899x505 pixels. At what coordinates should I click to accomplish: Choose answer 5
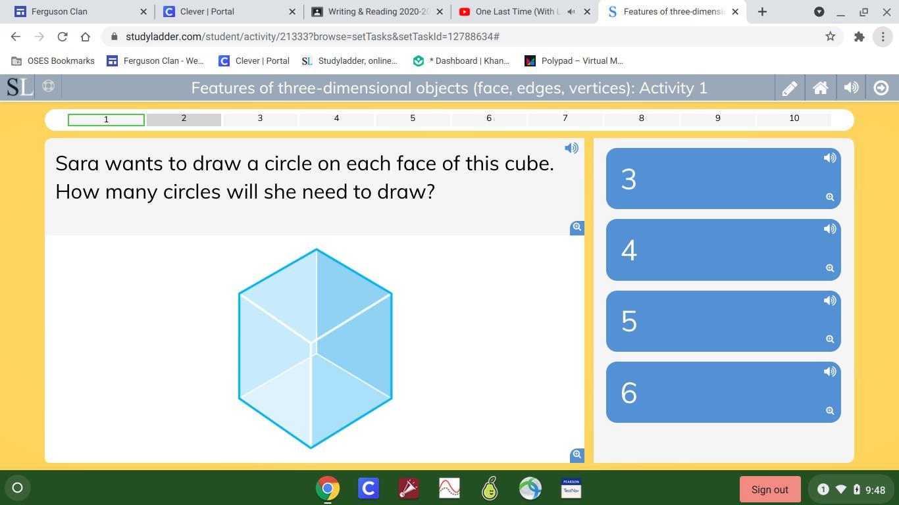[x=723, y=321]
